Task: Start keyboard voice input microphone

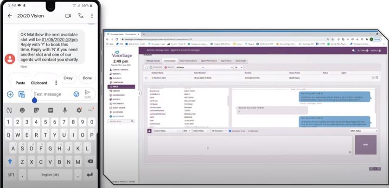Action: tap(65, 110)
